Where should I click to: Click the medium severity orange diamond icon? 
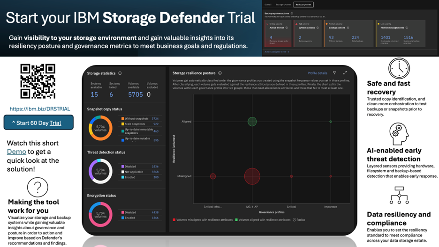click(327, 24)
